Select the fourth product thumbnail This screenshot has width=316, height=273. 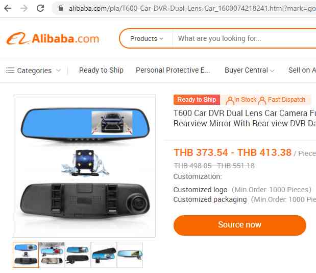click(x=104, y=255)
